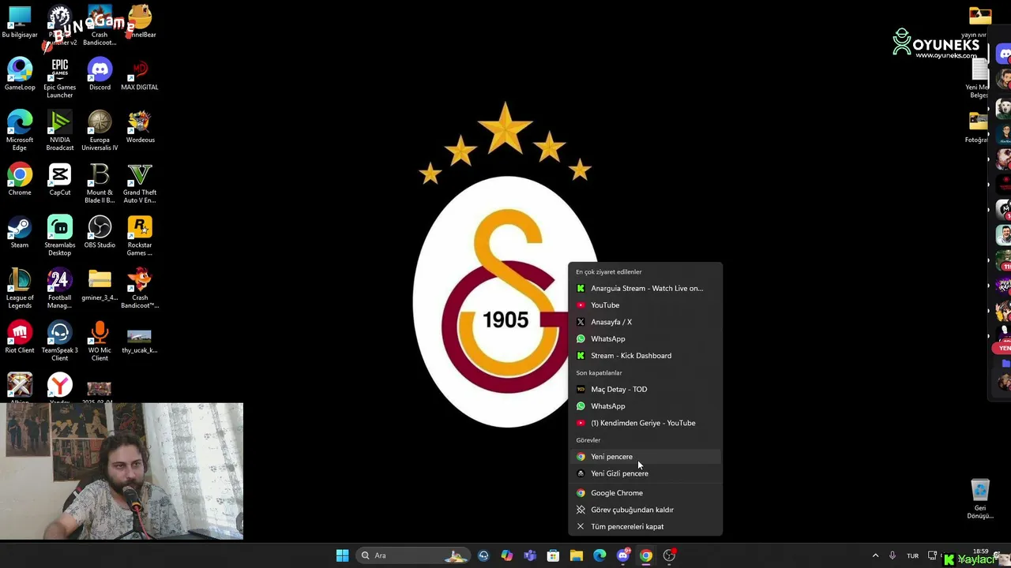Open the Windows Start button
This screenshot has height=568, width=1011.
click(342, 555)
